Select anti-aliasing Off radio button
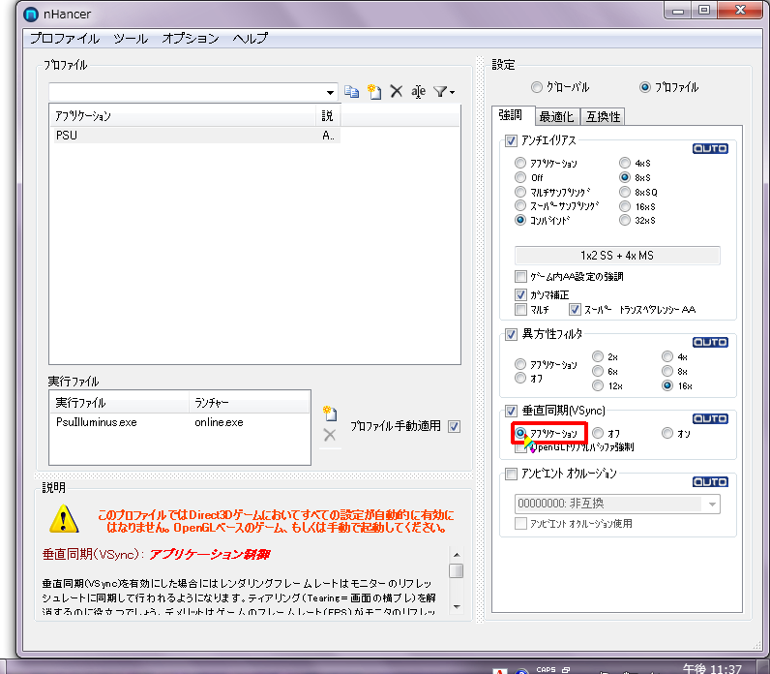Image resolution: width=770 pixels, height=674 pixels. 520,177
